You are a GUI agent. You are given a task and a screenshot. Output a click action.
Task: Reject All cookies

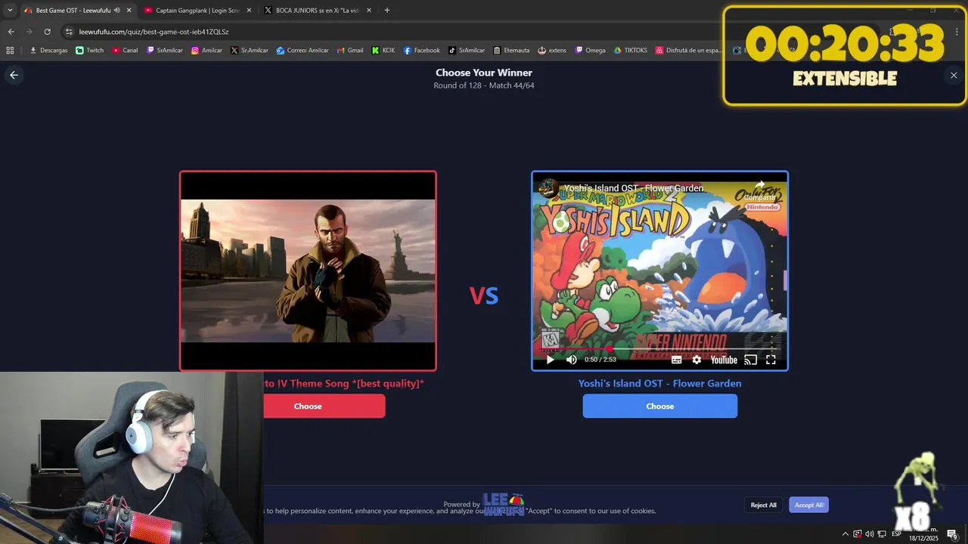pos(763,505)
